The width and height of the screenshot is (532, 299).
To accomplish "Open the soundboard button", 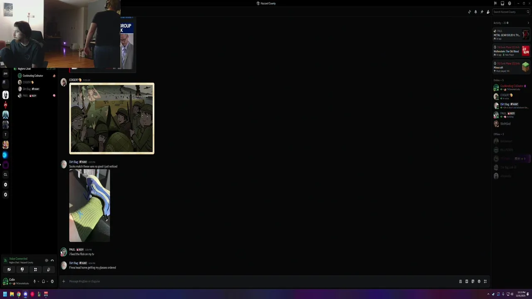I will click(x=49, y=270).
